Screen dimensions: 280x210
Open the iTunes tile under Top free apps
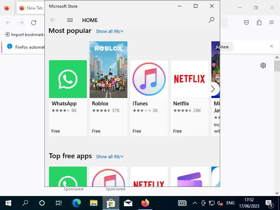(108, 177)
